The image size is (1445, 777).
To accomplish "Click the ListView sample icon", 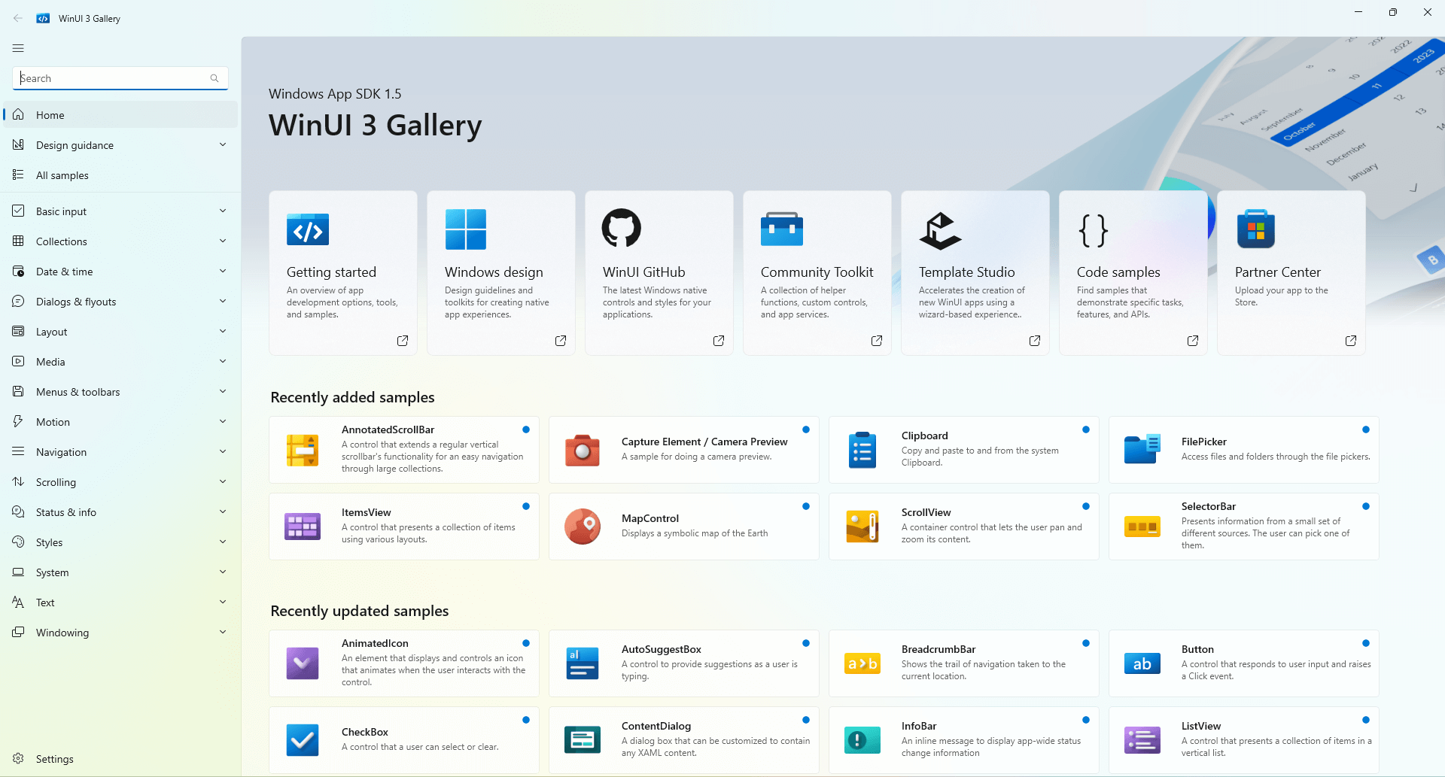I will pyautogui.click(x=1142, y=740).
